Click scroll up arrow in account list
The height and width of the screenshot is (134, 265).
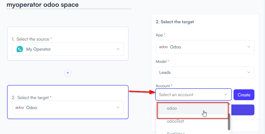tap(229, 103)
